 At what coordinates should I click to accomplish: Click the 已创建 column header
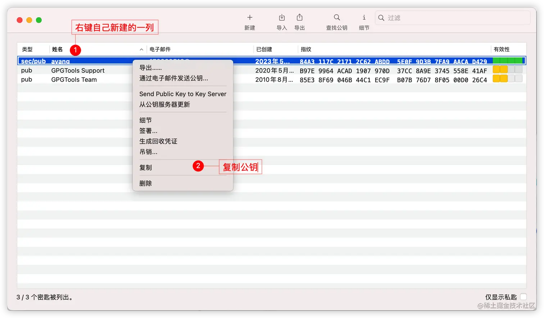(x=264, y=49)
